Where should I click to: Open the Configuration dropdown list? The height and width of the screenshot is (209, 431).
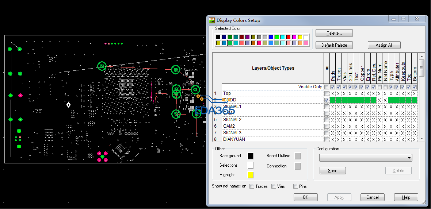tap(409, 158)
